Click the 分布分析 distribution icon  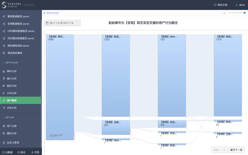4,93
